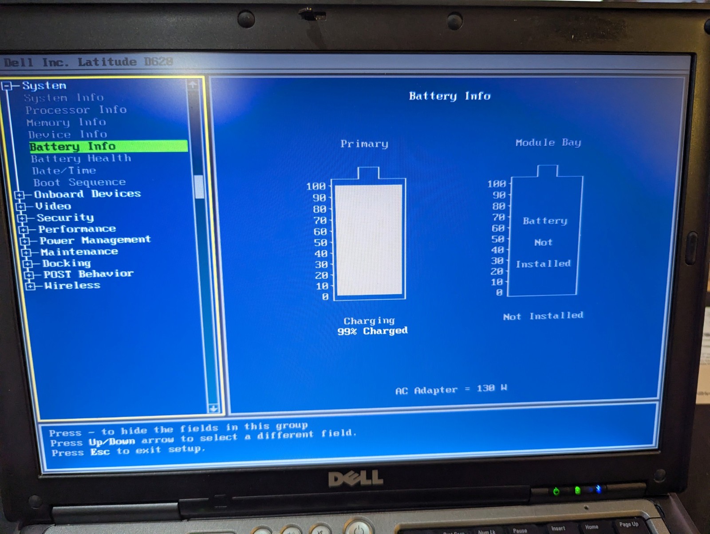710x534 pixels.
Task: Expand the POST Behavior group
Action: [x=29, y=275]
